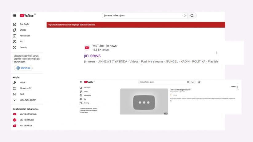Open Siz in inset sidebar
Screen dimensions: 253x142
[85, 99]
